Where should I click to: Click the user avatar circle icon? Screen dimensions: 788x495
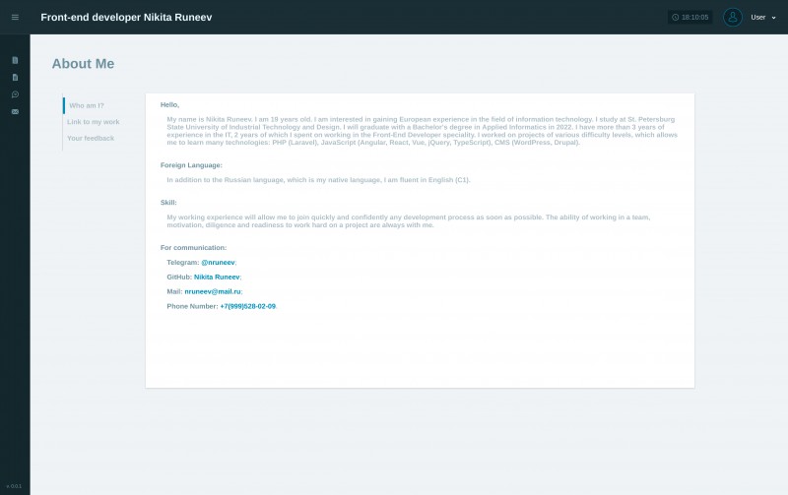(733, 17)
